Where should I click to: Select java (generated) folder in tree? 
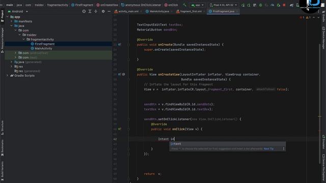pos(28,62)
